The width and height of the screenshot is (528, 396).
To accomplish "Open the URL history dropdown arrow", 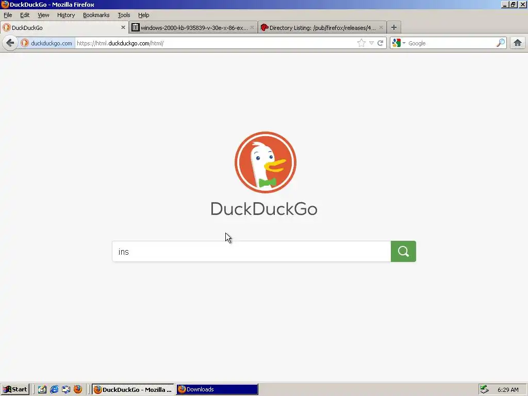I will click(371, 43).
